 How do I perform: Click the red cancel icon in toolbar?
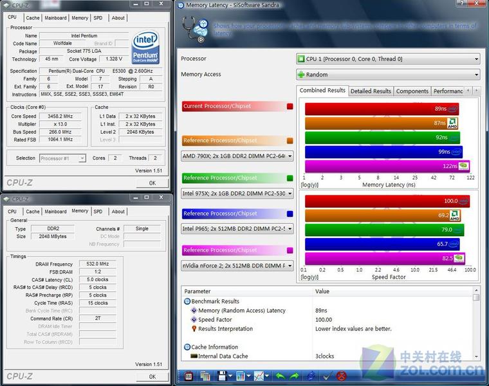click(342, 376)
